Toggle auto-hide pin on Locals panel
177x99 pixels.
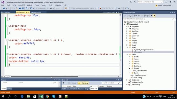click(x=57, y=80)
